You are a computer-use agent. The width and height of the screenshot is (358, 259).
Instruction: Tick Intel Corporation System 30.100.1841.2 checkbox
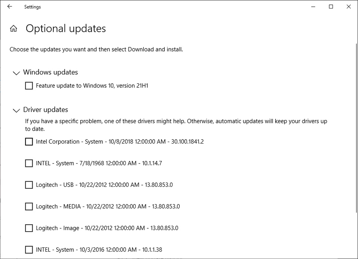29,142
